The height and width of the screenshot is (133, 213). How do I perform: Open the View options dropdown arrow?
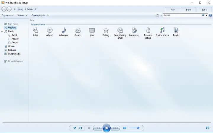click(x=161, y=15)
